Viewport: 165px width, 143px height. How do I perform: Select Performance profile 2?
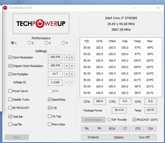29,43
